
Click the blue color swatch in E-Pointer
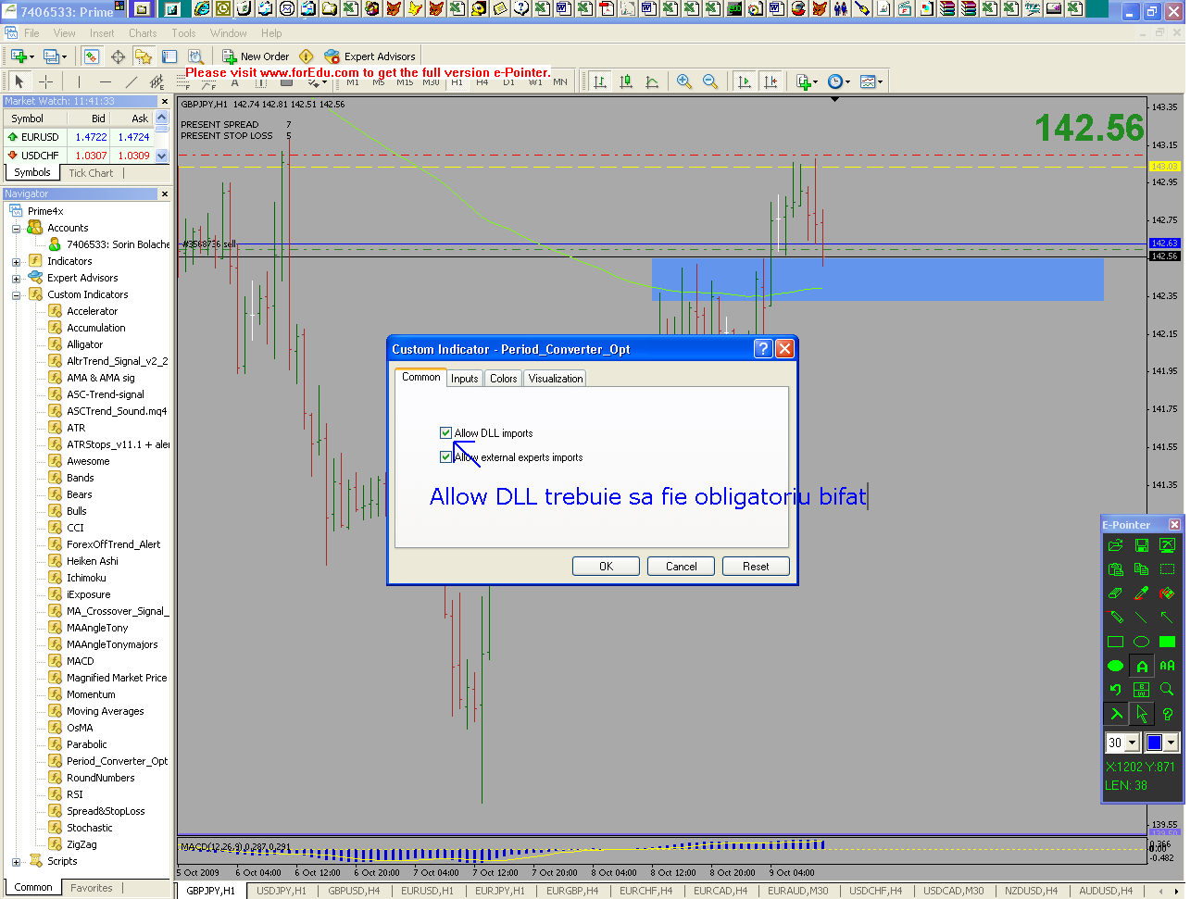[1154, 743]
